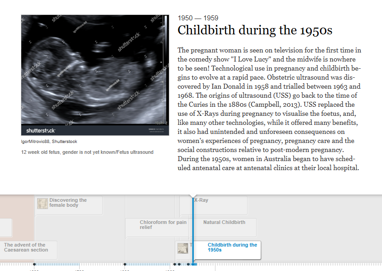The width and height of the screenshot is (382, 271).
Task: Click the IgorMitrovic88, Shutterstock image credit
Action: [x=49, y=142]
